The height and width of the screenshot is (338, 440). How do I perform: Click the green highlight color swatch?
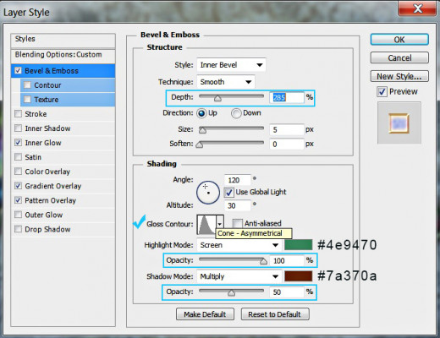coord(299,245)
